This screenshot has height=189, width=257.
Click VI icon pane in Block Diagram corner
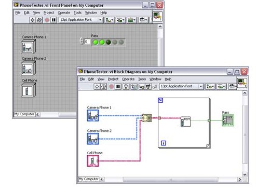242,83
